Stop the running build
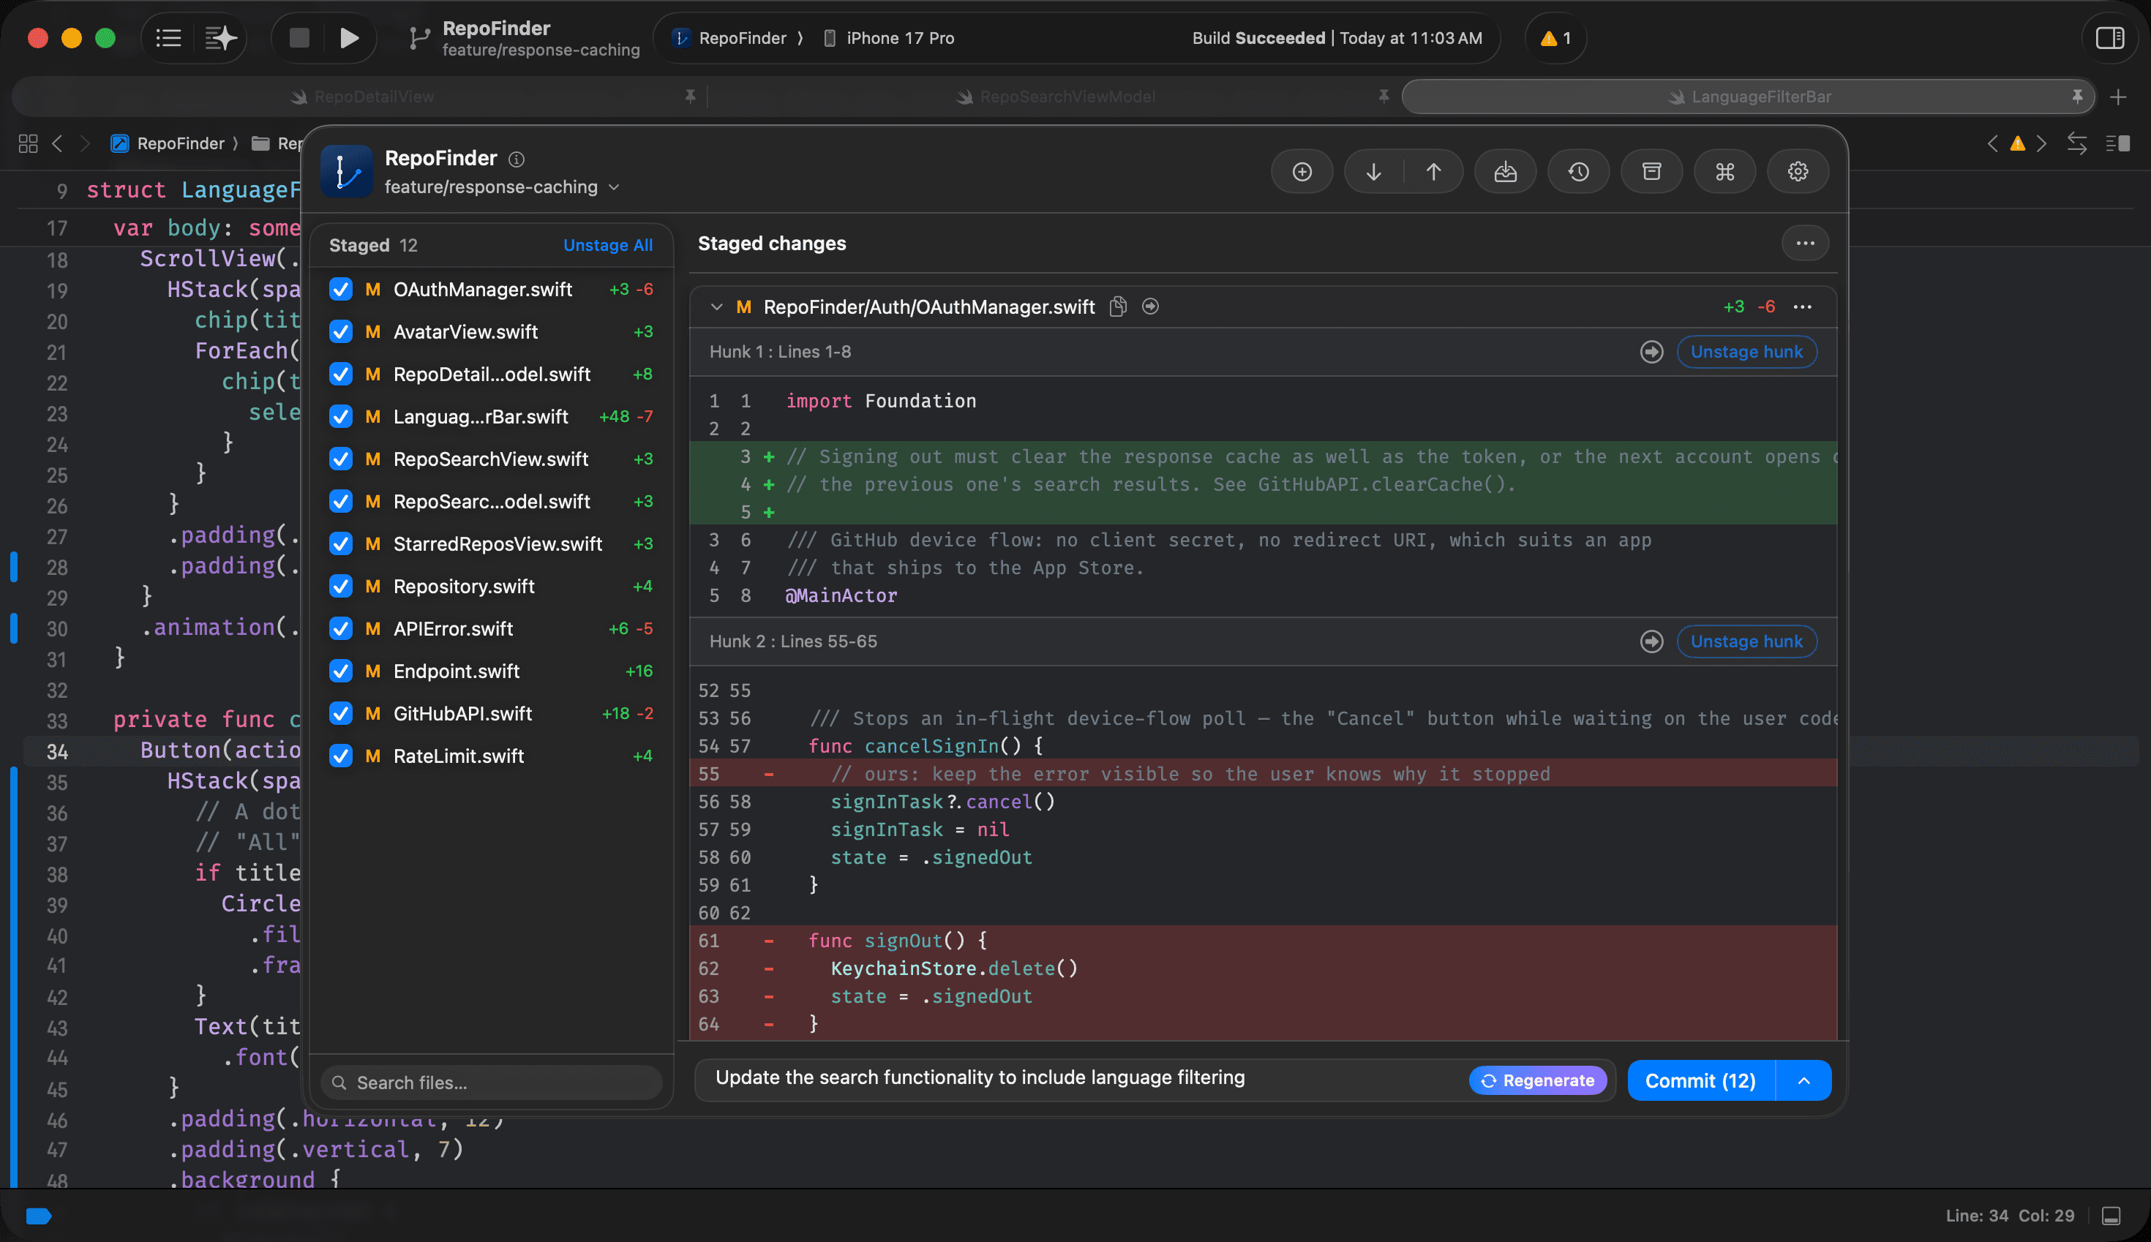 (299, 37)
